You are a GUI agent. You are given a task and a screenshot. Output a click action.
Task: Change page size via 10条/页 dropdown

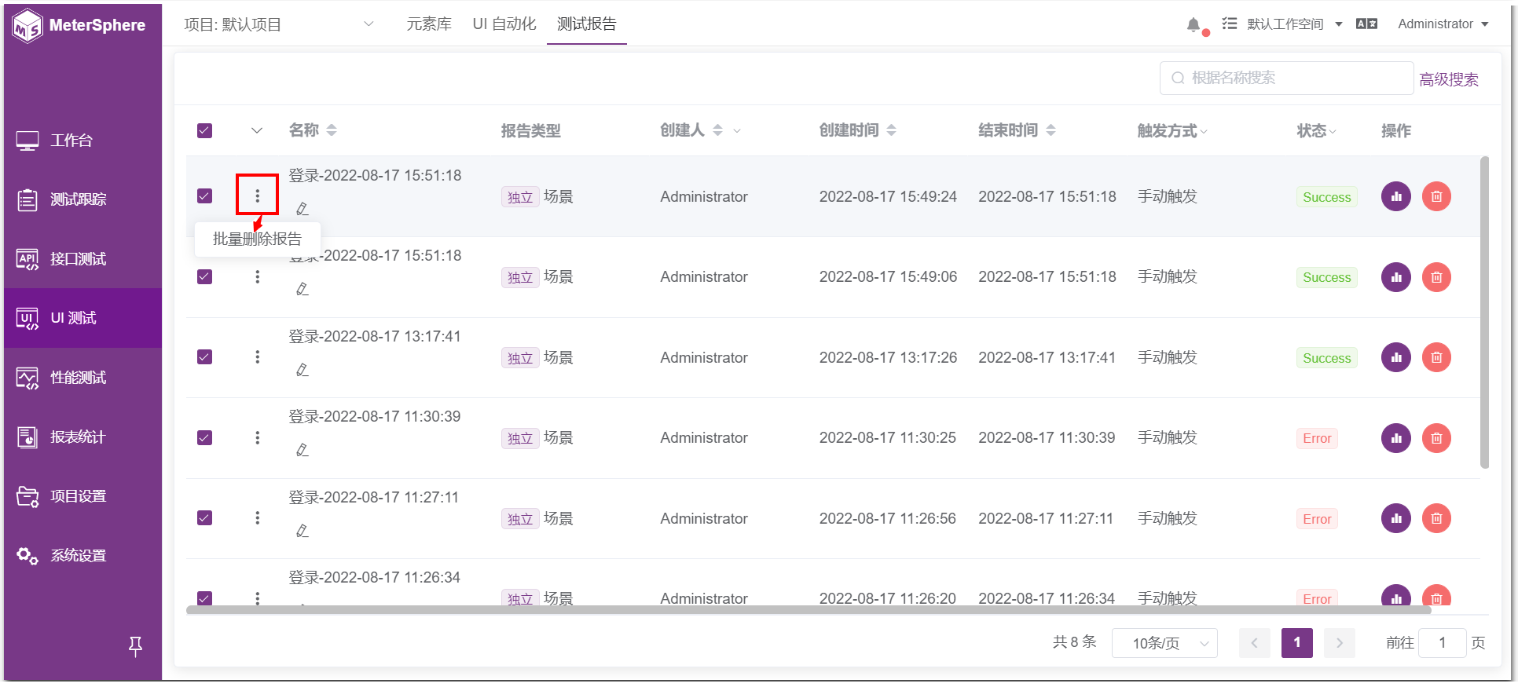pyautogui.click(x=1164, y=643)
